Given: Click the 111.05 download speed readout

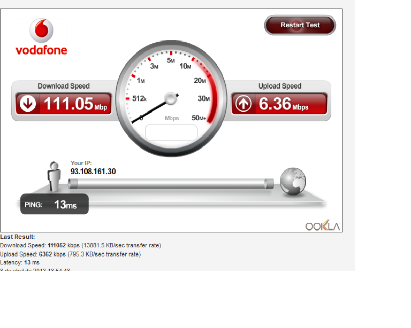Looking at the screenshot, I should pos(75,104).
